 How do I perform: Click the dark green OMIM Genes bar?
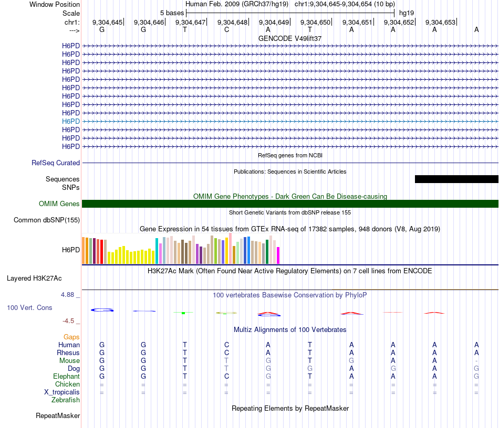290,204
